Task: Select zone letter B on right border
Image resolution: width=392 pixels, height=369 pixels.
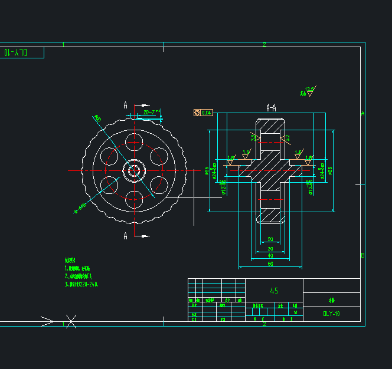Action: pos(362,255)
